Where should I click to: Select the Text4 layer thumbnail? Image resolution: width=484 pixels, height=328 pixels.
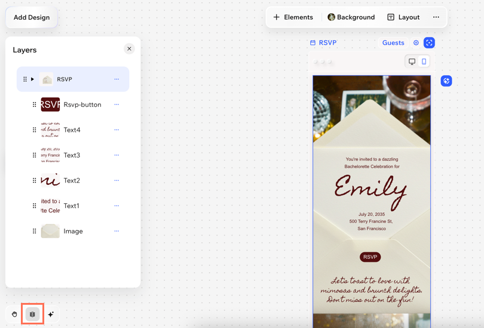click(x=50, y=129)
